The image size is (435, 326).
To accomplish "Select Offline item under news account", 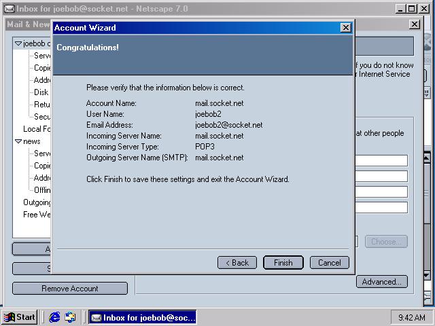I will (42, 190).
